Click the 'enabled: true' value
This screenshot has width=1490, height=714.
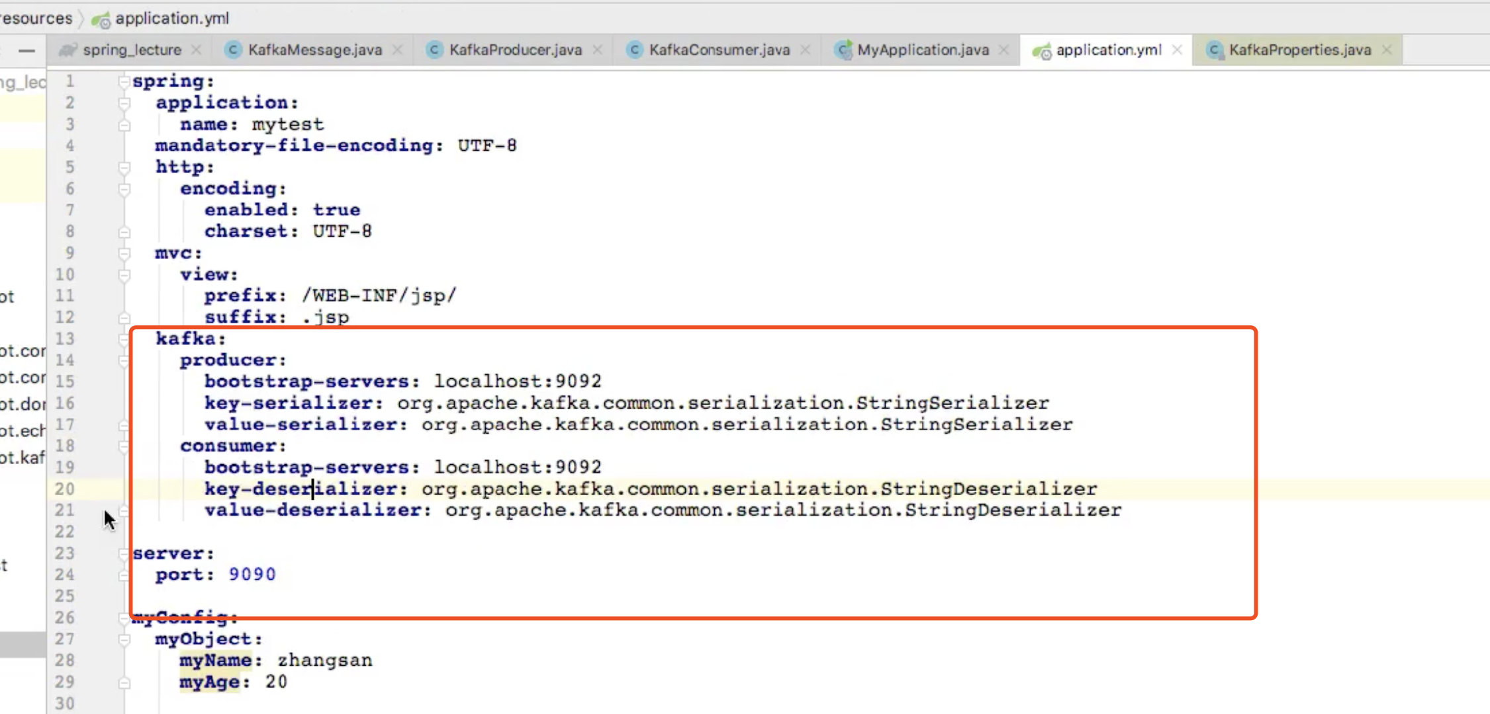[x=336, y=210]
